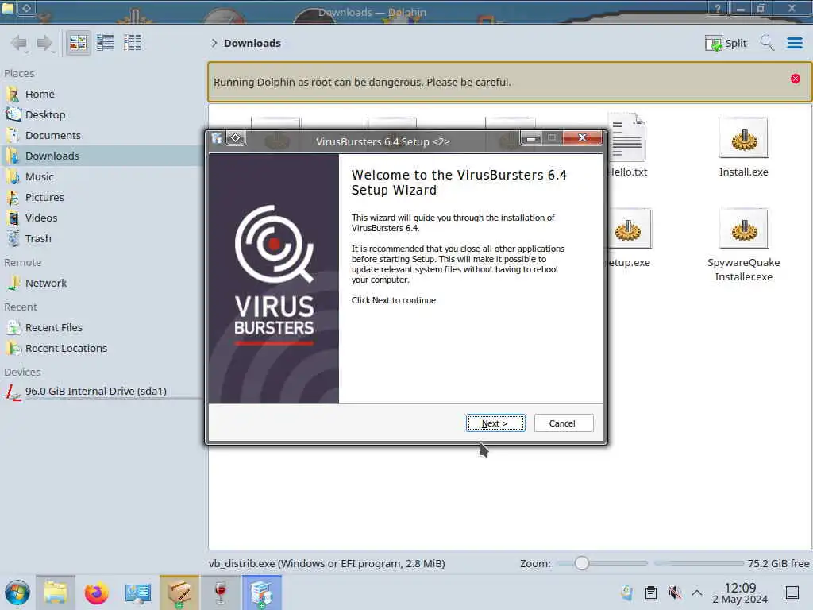Open the clipboard tray icon
The width and height of the screenshot is (813, 610).
tap(651, 593)
